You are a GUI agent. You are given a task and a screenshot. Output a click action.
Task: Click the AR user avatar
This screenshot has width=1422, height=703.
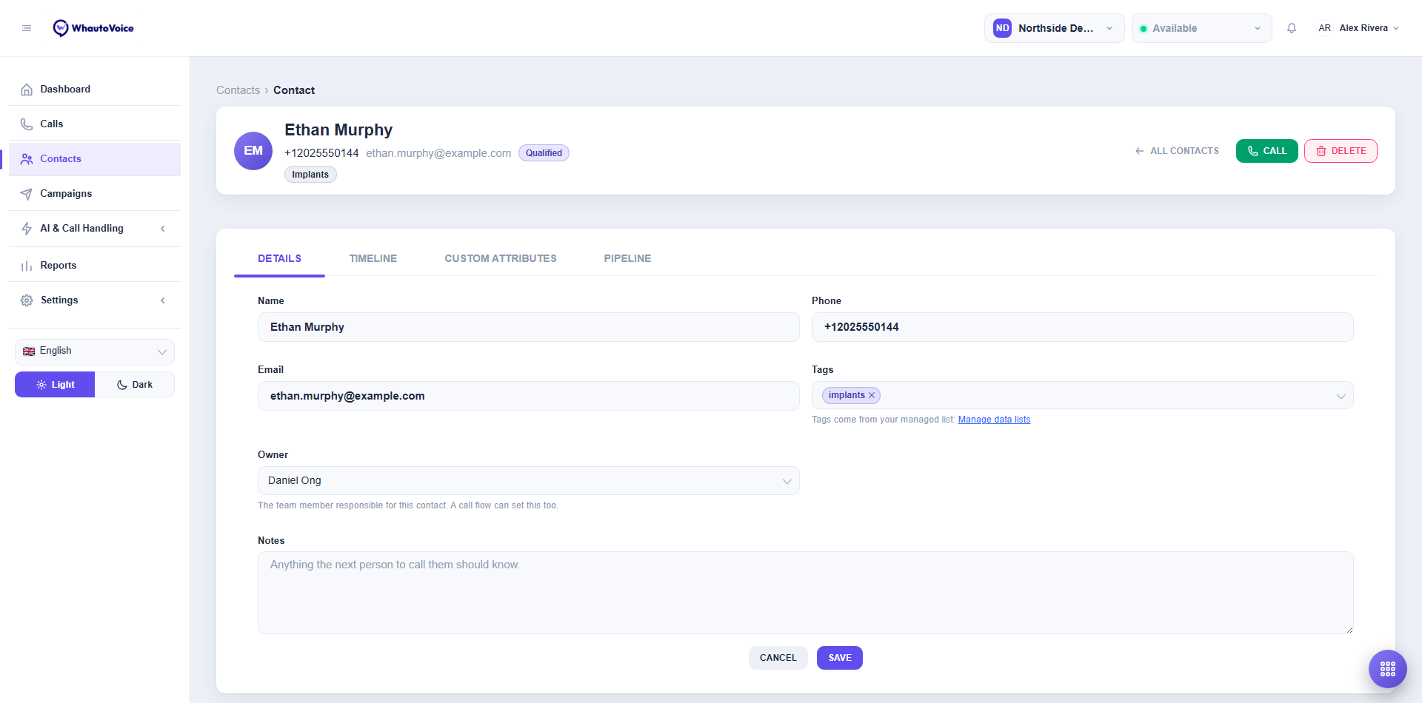coord(1324,28)
